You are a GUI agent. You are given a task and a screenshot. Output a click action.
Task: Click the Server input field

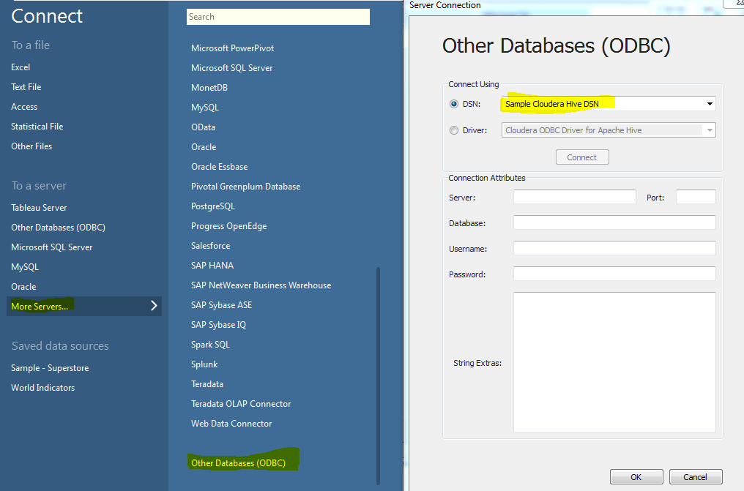tap(574, 197)
